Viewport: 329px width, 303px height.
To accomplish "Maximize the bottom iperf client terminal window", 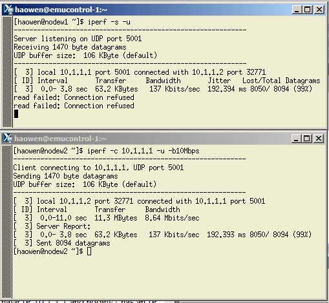I will [x=307, y=139].
